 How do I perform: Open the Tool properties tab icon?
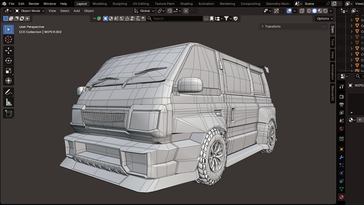[342, 86]
